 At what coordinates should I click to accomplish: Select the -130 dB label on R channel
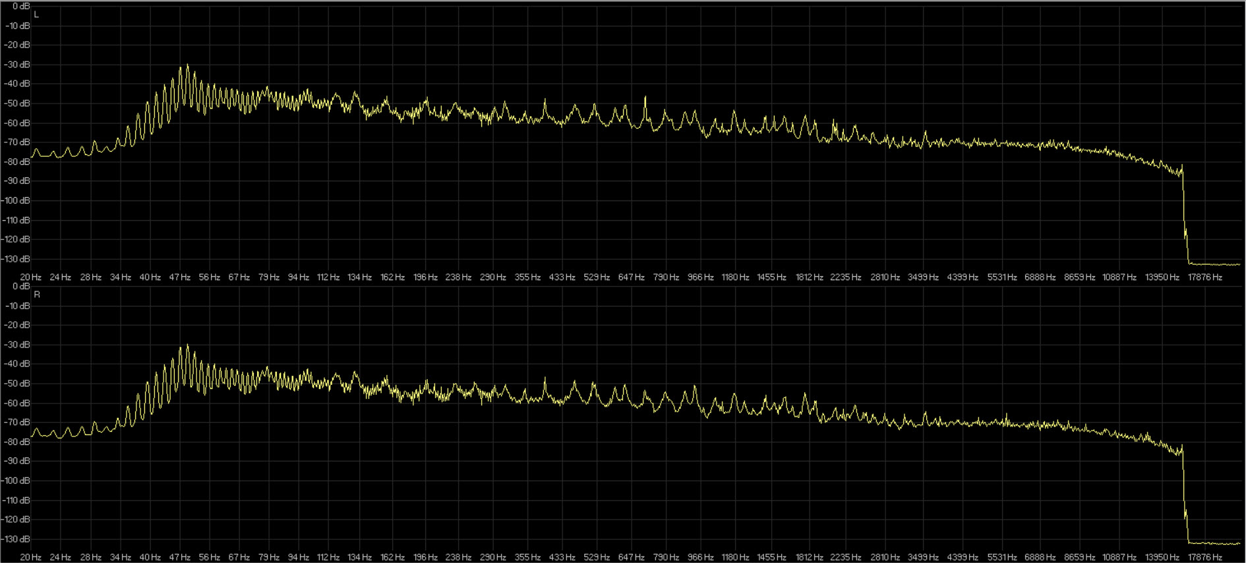pos(16,539)
